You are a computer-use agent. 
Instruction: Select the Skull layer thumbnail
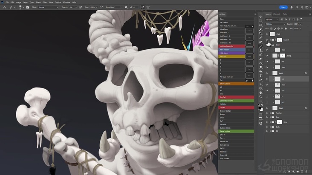click(x=274, y=108)
